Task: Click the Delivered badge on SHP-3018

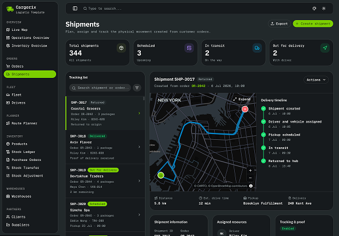Action: point(97,136)
